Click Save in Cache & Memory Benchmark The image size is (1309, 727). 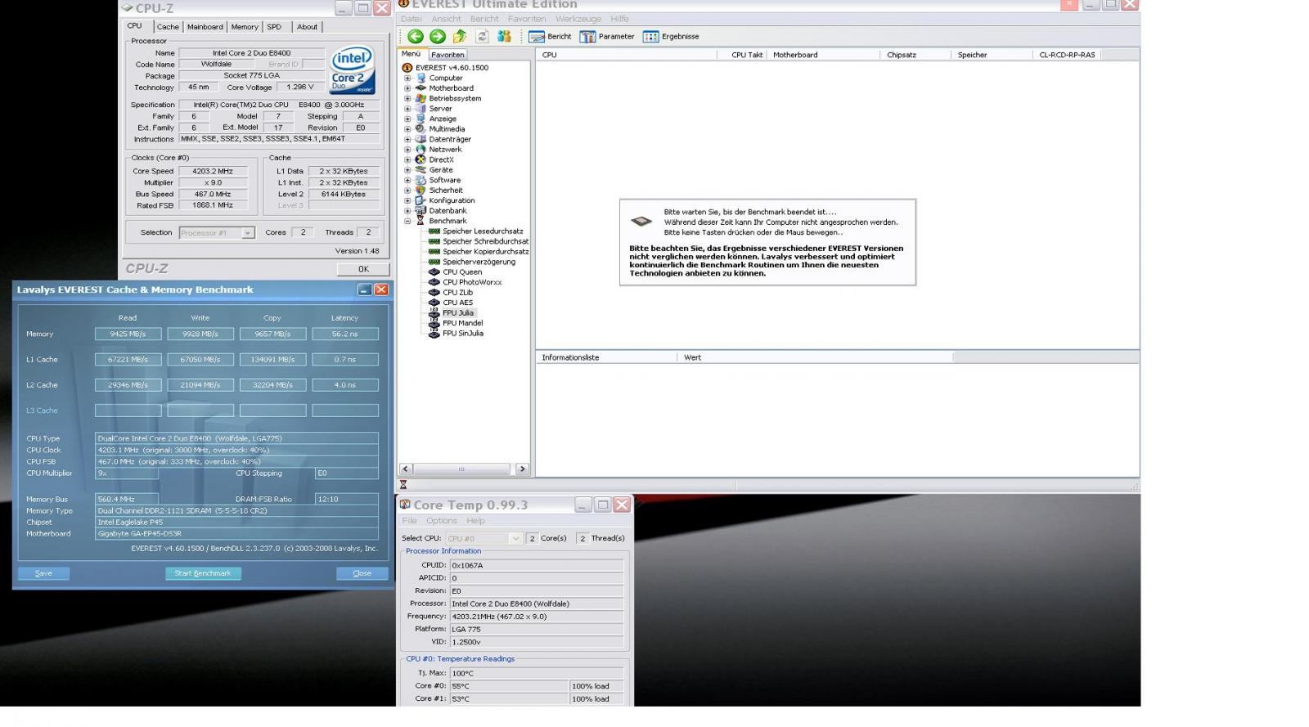43,573
